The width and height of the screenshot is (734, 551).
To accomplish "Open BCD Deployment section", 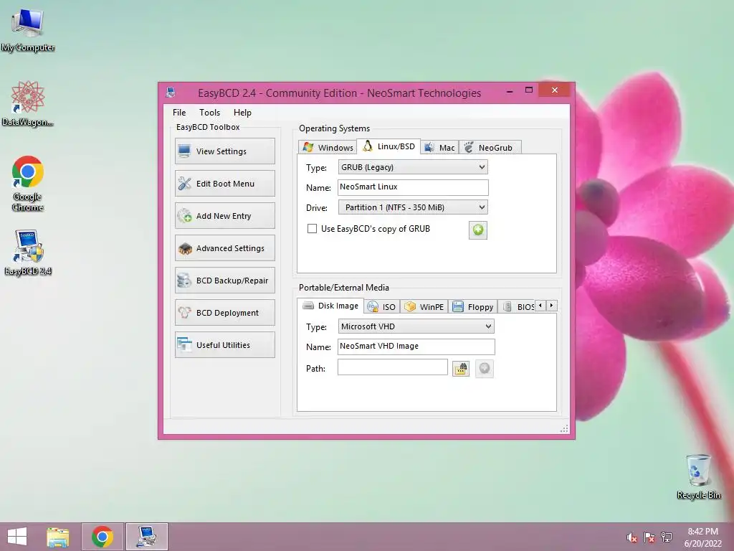I will tap(224, 313).
